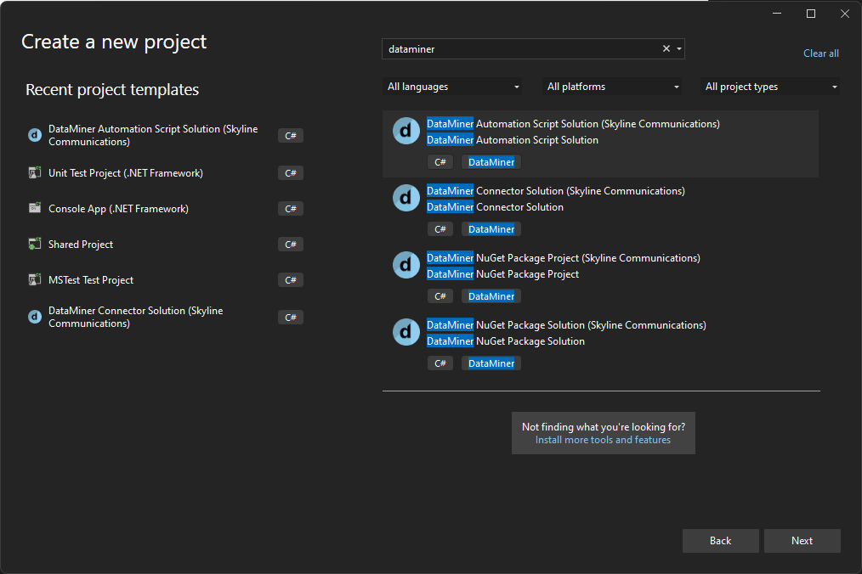Select DataMiner Connector Solution search result

[x=600, y=211]
